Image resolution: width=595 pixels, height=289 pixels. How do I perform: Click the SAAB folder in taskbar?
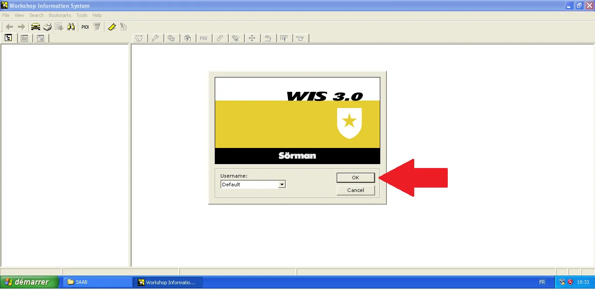[98, 282]
